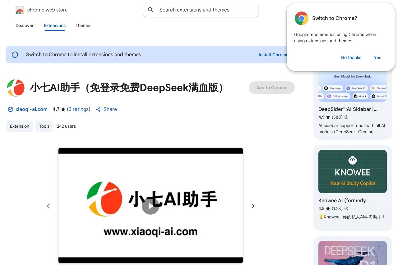This screenshot has width=398, height=265.
Task: Click the Tools category chip
Action: point(44,126)
